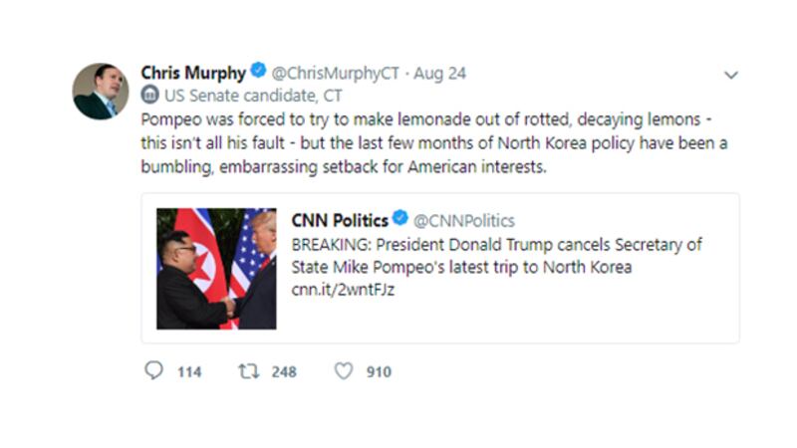Click Chris Murphy's verified badge

point(257,73)
